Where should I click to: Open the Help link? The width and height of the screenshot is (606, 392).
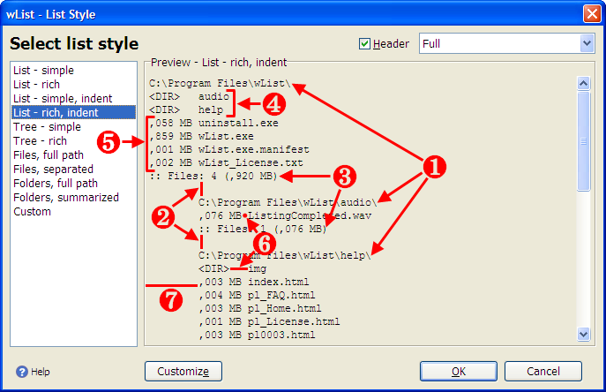pyautogui.click(x=41, y=372)
